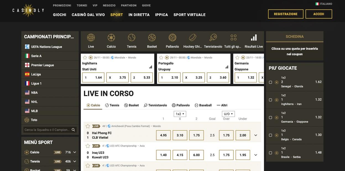
Task: Select Uruguay win odds 3.60
Action: pyautogui.click(x=218, y=78)
